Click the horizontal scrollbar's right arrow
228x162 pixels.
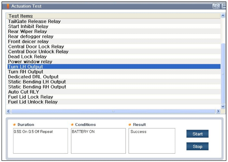point(218,111)
